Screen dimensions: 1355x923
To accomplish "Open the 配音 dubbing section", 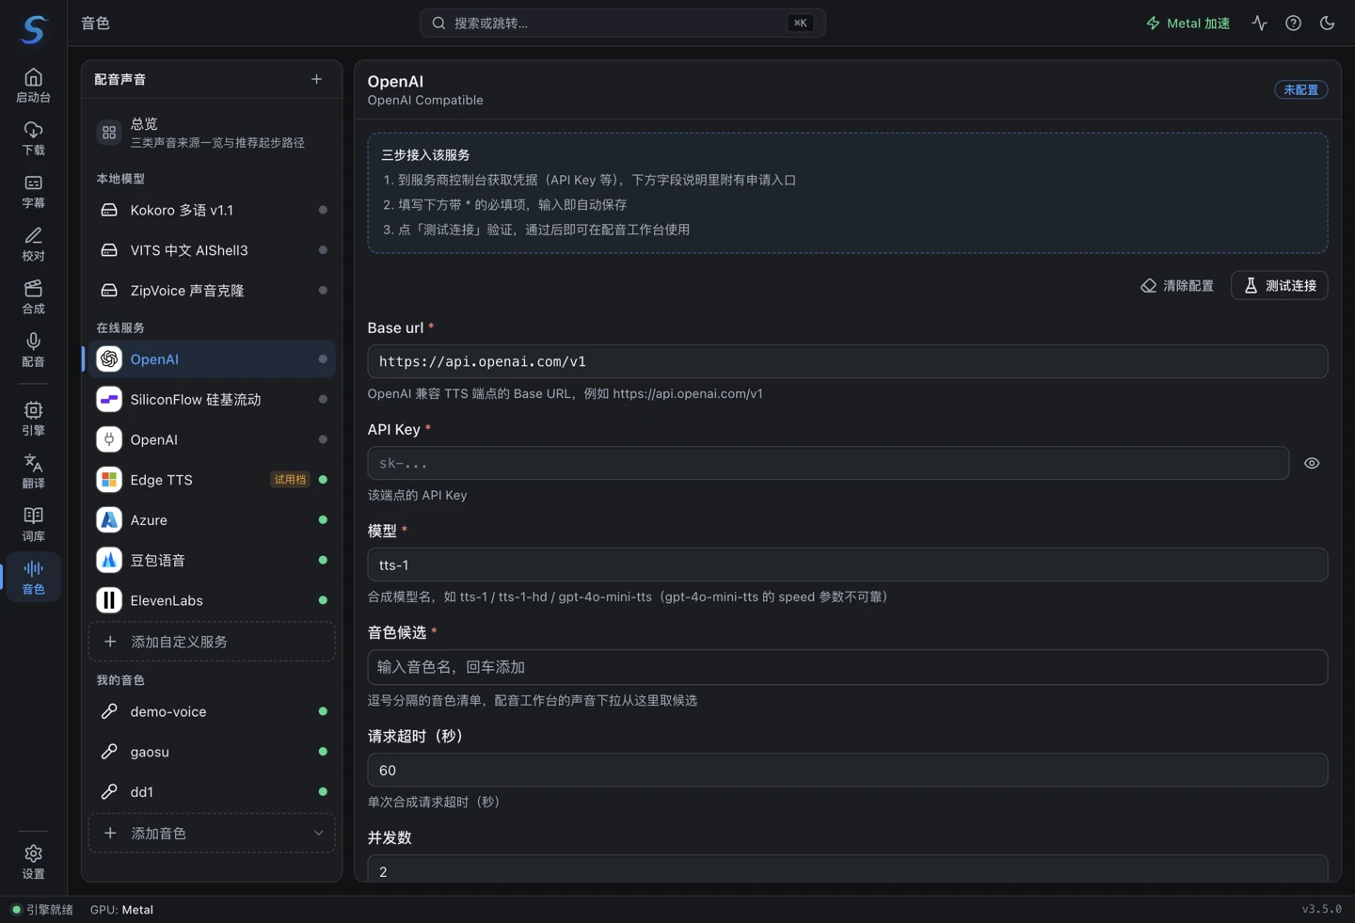I will (x=33, y=349).
